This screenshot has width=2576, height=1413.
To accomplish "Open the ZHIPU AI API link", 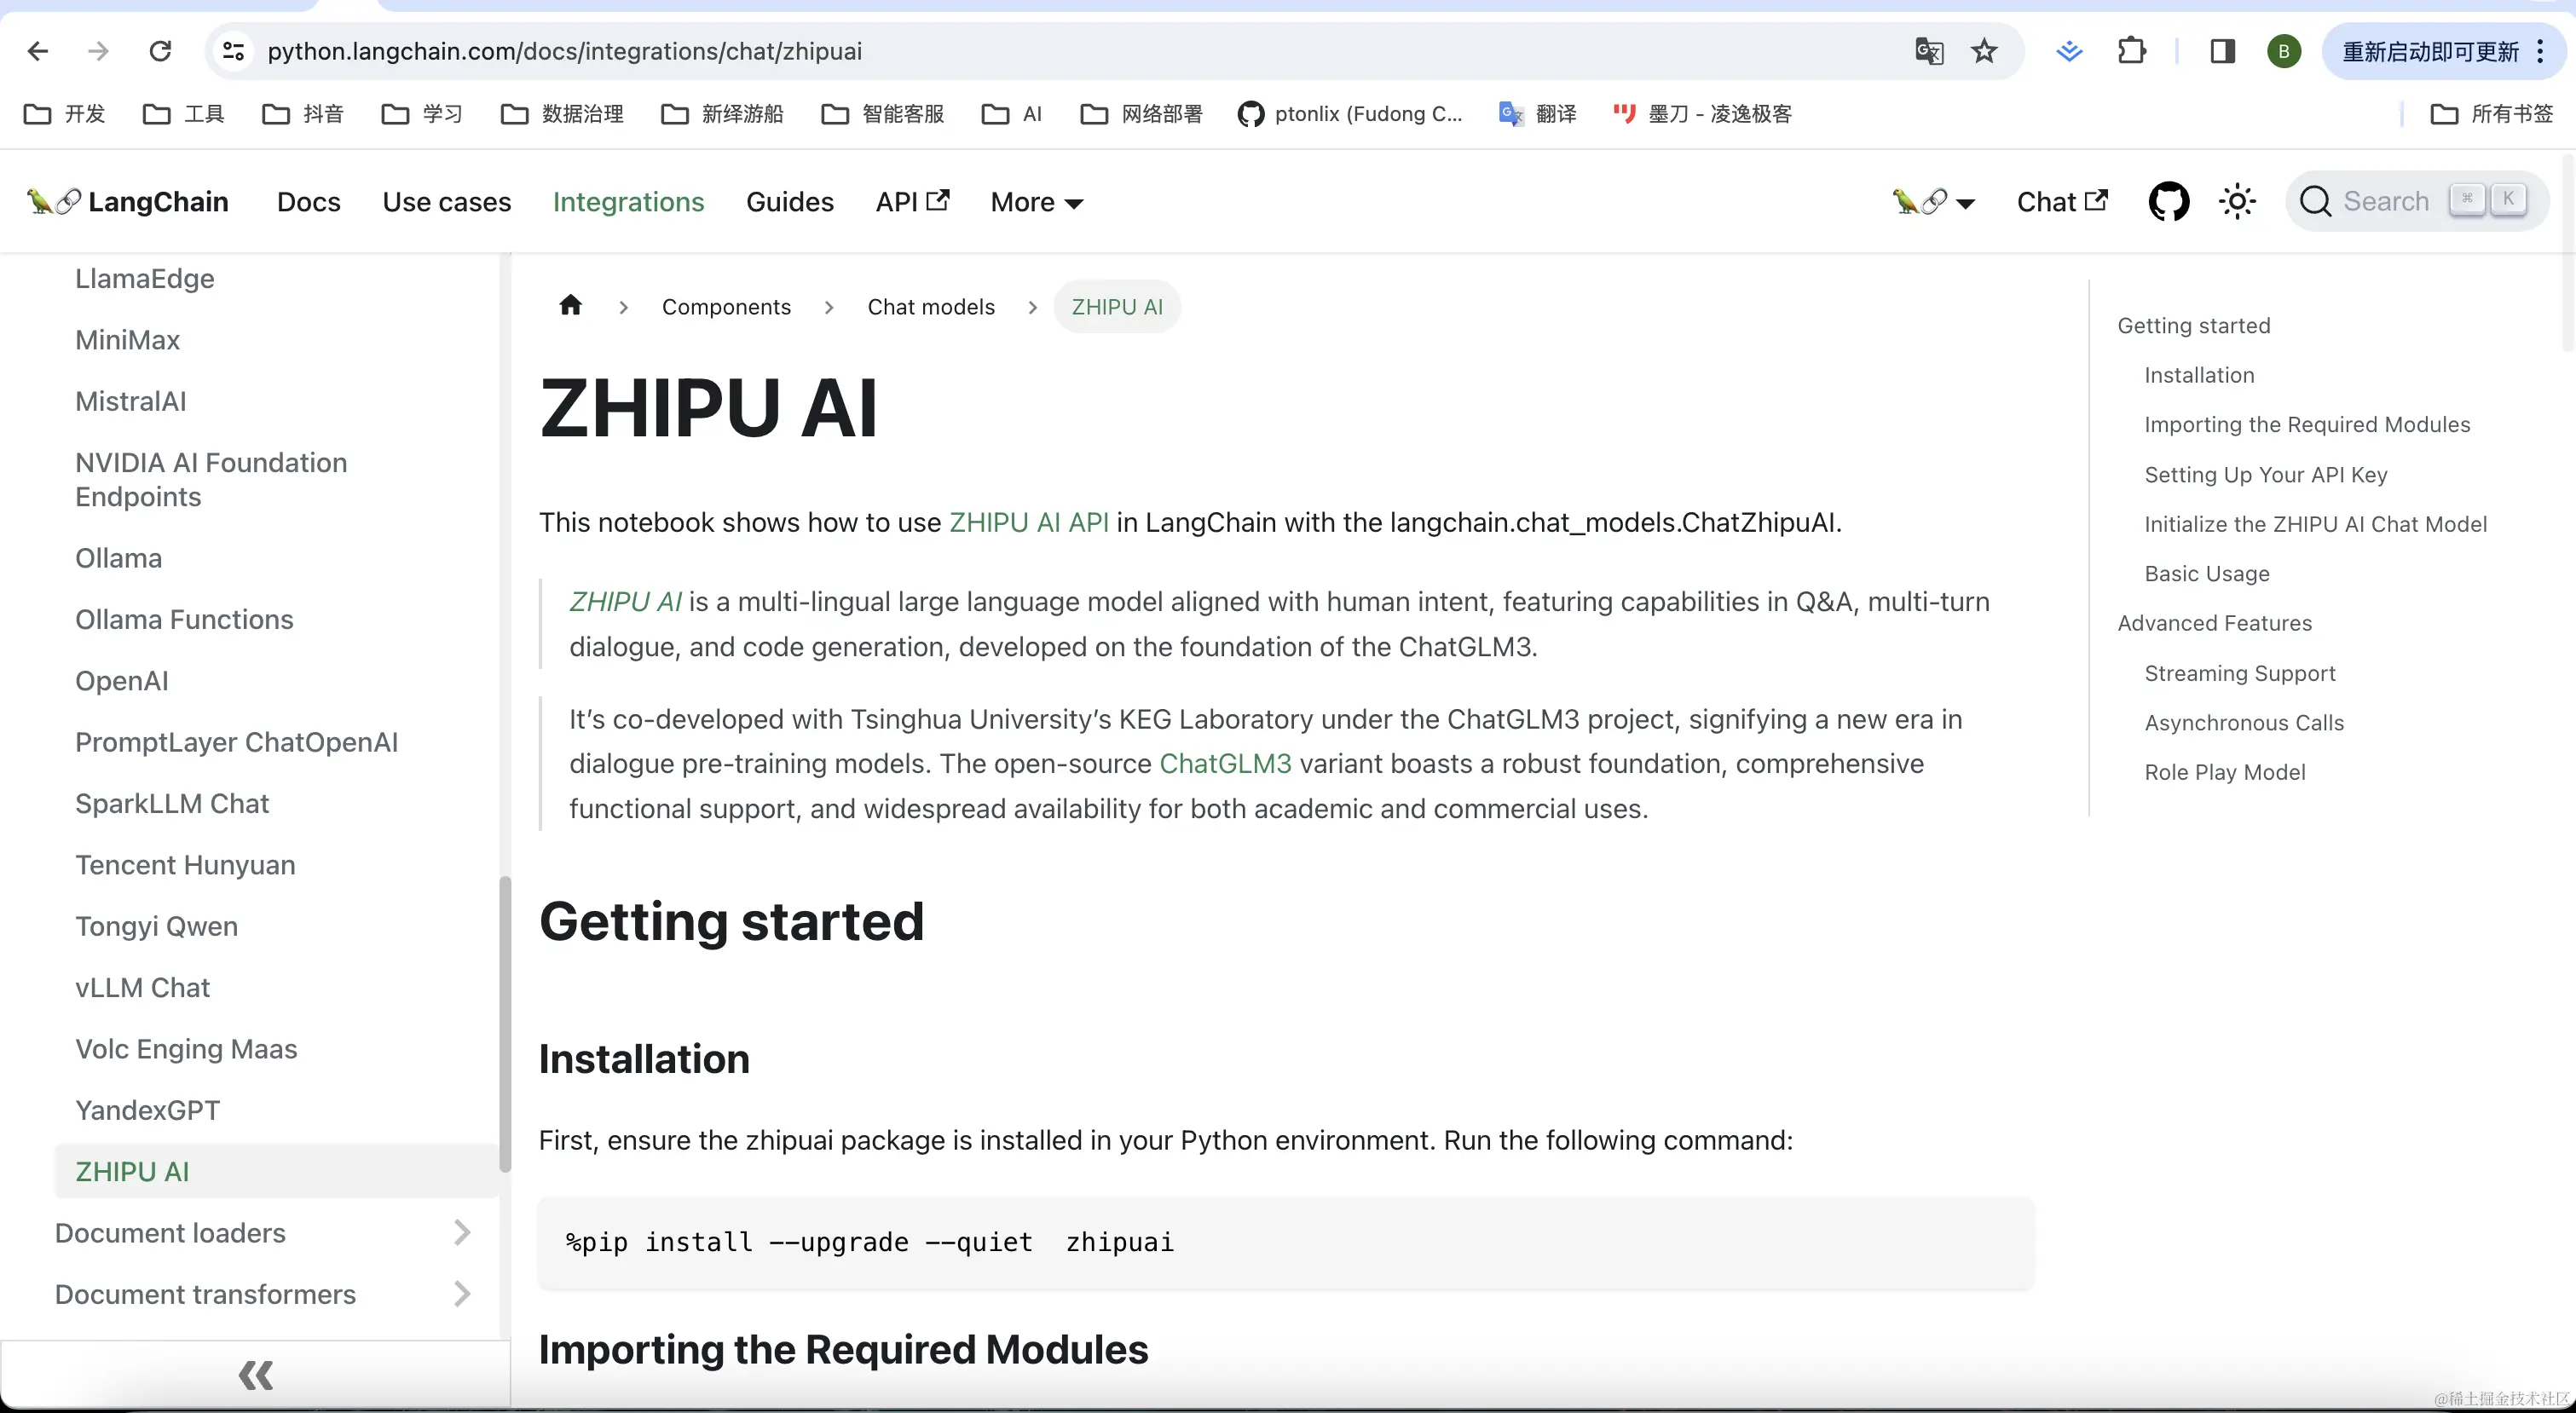I will pyautogui.click(x=1029, y=522).
